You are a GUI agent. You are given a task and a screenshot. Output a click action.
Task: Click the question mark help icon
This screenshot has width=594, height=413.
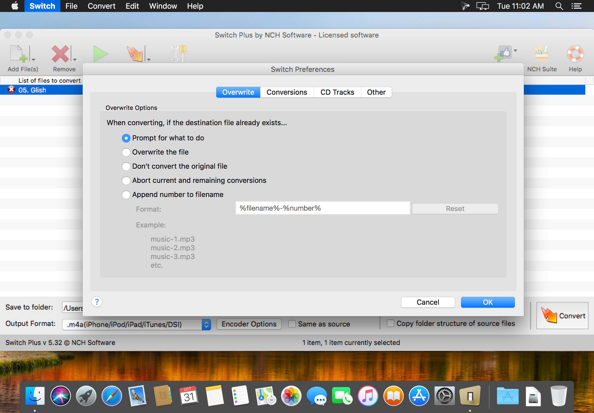click(x=97, y=302)
